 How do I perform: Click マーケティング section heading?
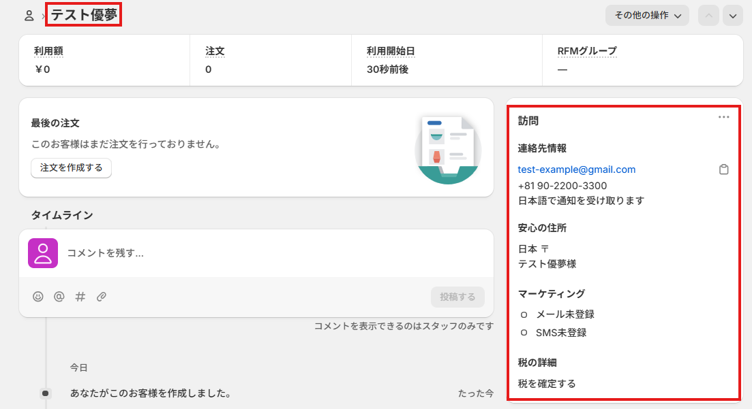[552, 293]
